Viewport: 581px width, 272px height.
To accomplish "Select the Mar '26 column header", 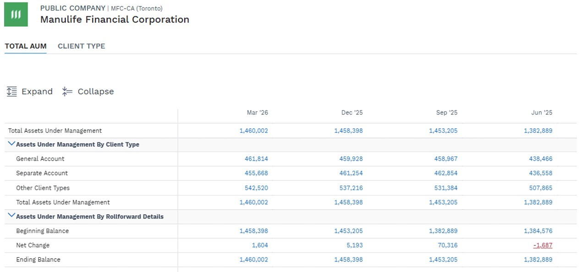I will 257,113.
